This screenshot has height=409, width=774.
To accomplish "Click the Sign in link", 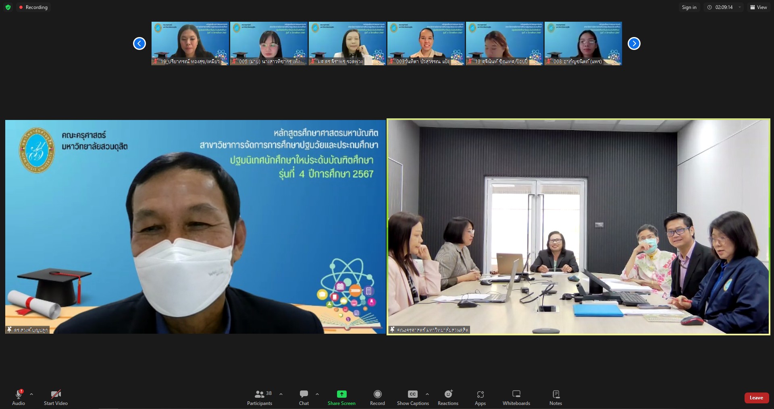I will [689, 7].
